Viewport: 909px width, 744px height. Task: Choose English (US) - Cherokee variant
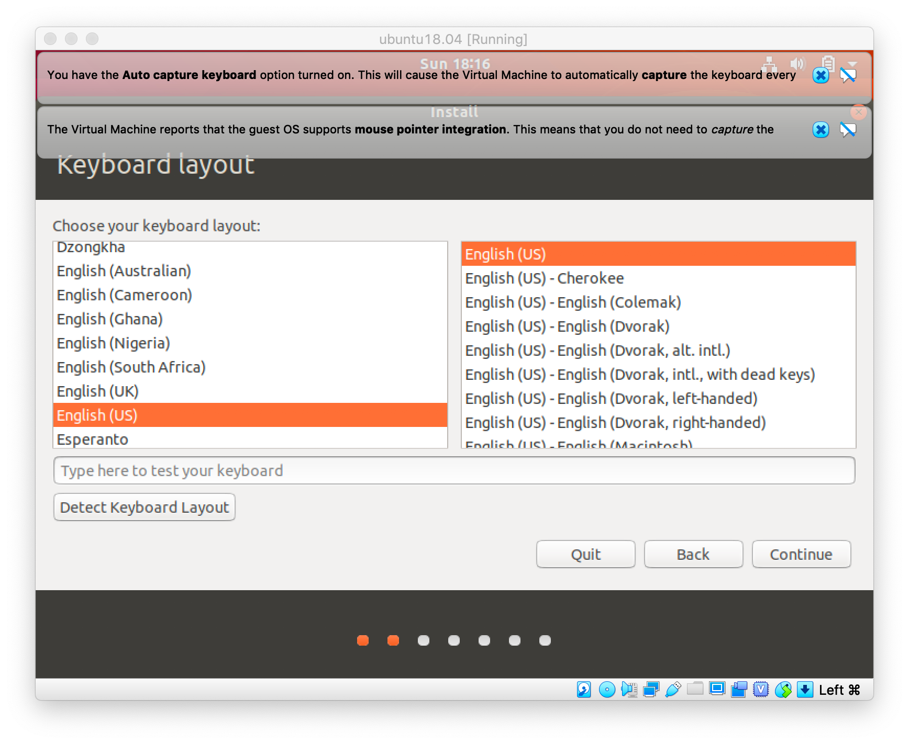659,278
